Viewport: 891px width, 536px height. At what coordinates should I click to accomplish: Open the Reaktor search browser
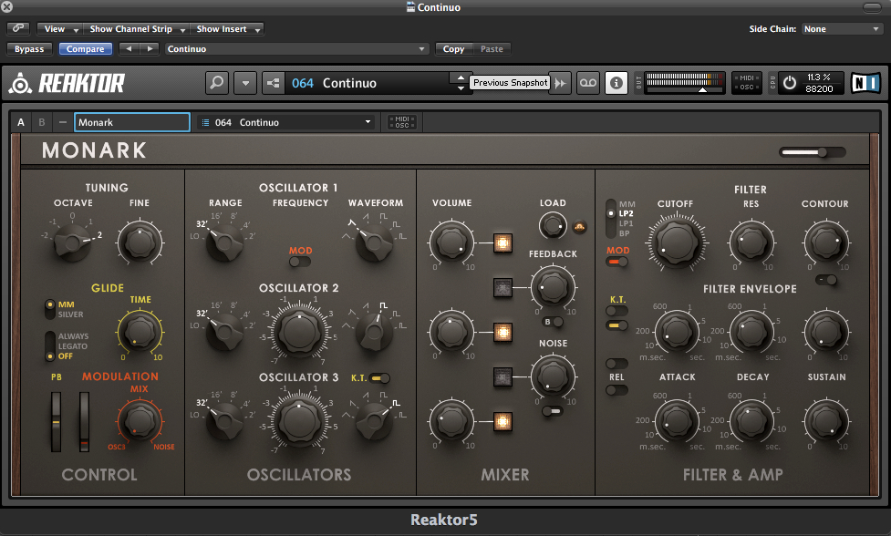(219, 83)
